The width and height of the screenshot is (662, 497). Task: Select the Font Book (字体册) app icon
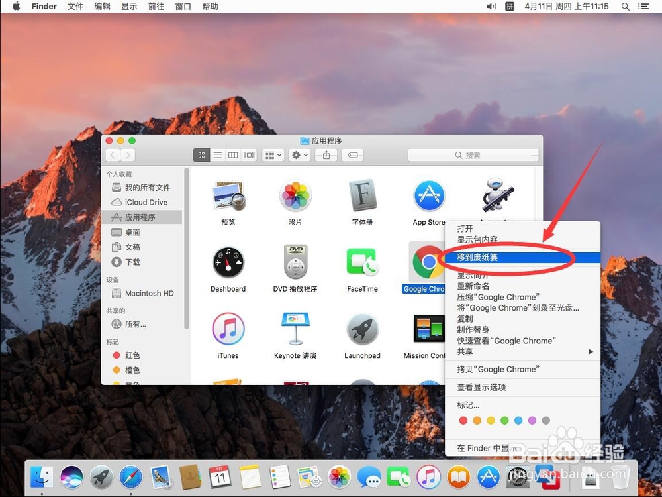tap(362, 195)
